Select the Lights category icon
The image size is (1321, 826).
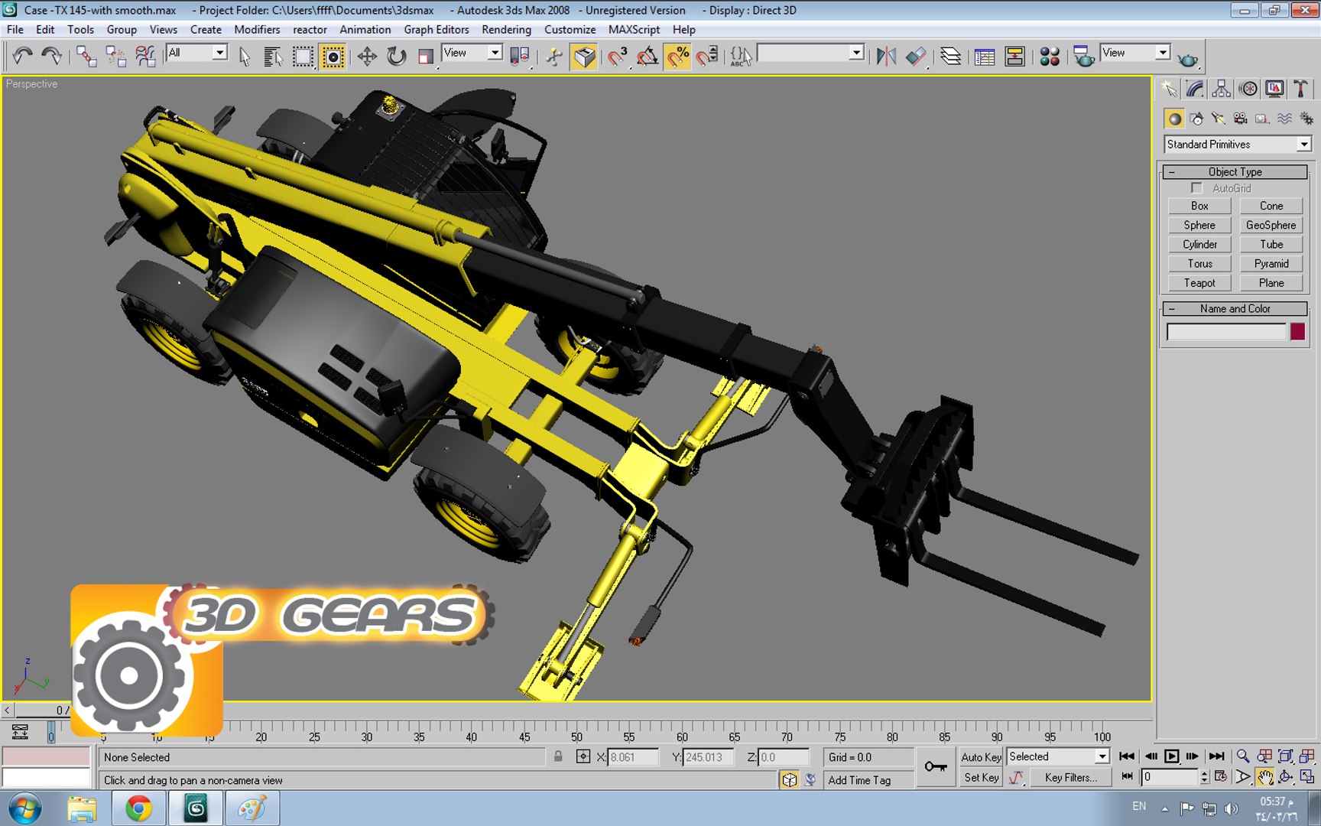point(1218,119)
